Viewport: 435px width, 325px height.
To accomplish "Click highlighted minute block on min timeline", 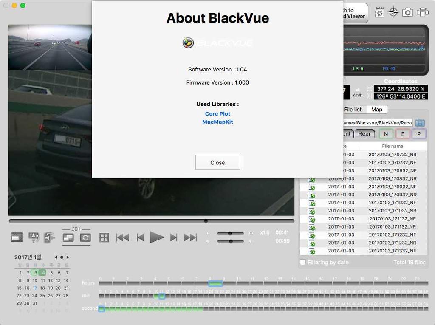I will 162,296.
